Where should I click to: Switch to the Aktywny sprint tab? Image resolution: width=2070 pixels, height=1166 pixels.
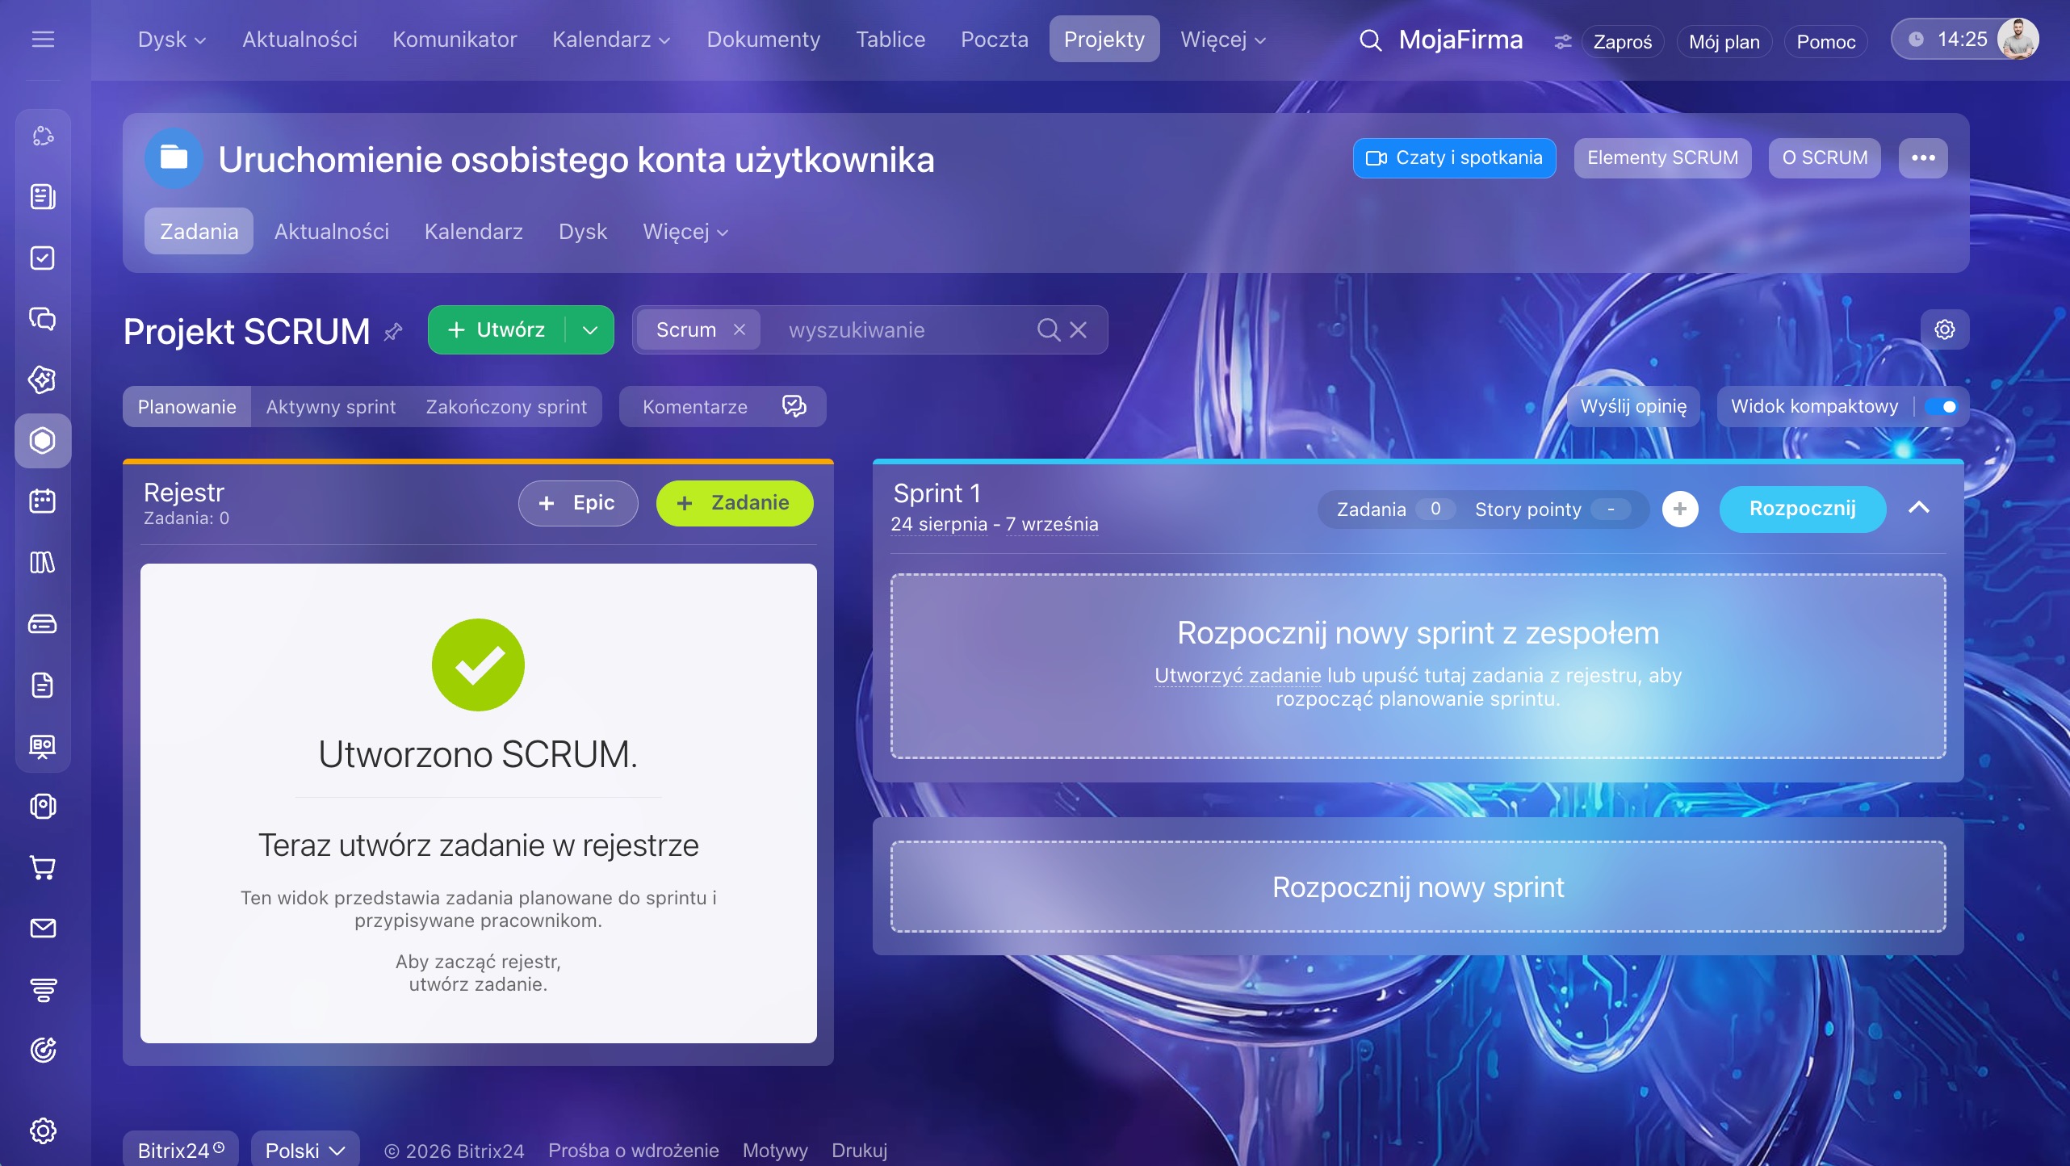pos(331,406)
